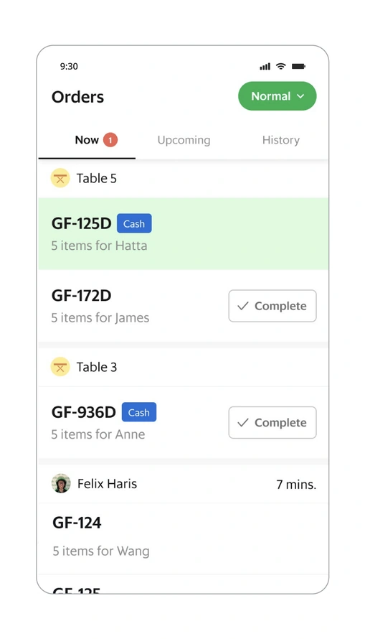The width and height of the screenshot is (365, 639).
Task: Click the checkmark on GF-172D Complete button
Action: 243,306
